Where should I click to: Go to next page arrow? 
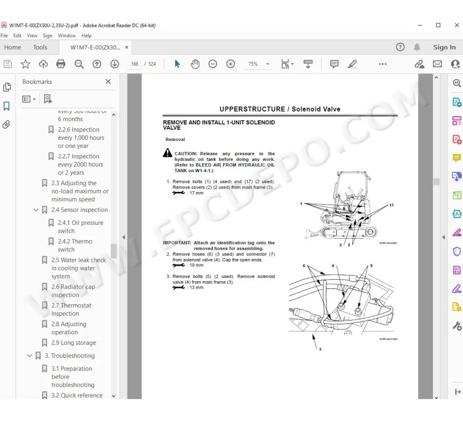point(114,64)
